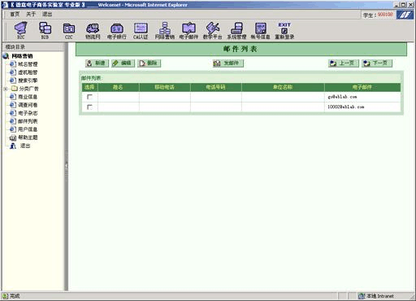
Task: Click the globe icon beside 网络营销 tree root
Action: (x=6, y=56)
